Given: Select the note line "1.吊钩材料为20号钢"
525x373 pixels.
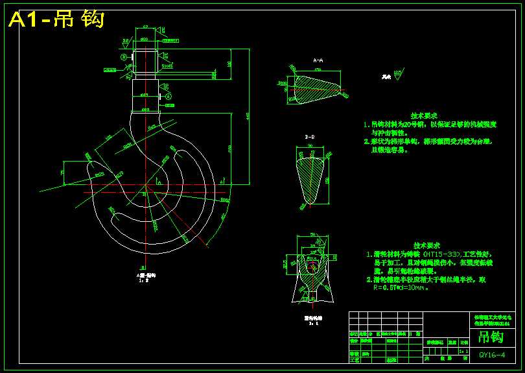Looking at the screenshot, I should [x=430, y=125].
